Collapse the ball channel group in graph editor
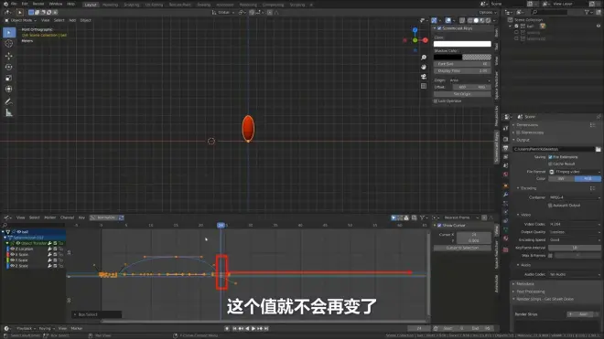 coord(3,232)
